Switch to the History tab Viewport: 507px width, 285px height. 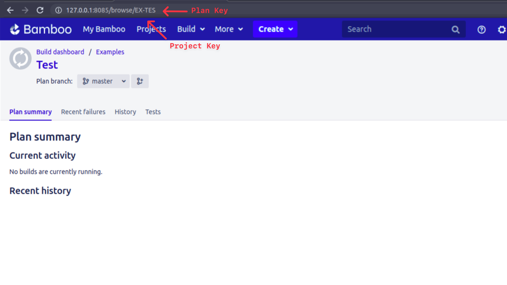(x=125, y=112)
